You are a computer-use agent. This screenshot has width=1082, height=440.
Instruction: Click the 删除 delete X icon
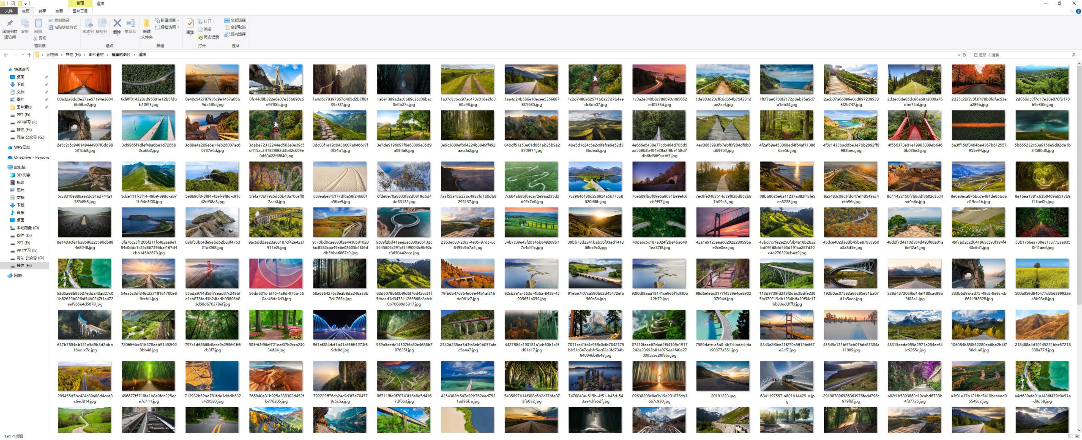pyautogui.click(x=117, y=24)
